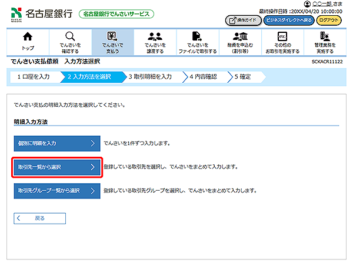353x263 pixels.
Task: Select the でんさいで支払う yen icon
Action: coord(113,38)
